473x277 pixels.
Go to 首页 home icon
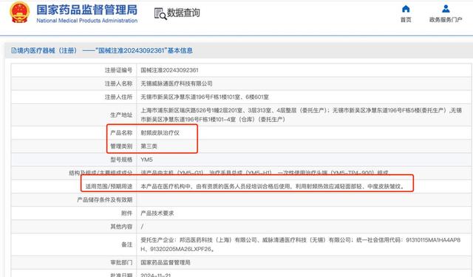[406, 9]
